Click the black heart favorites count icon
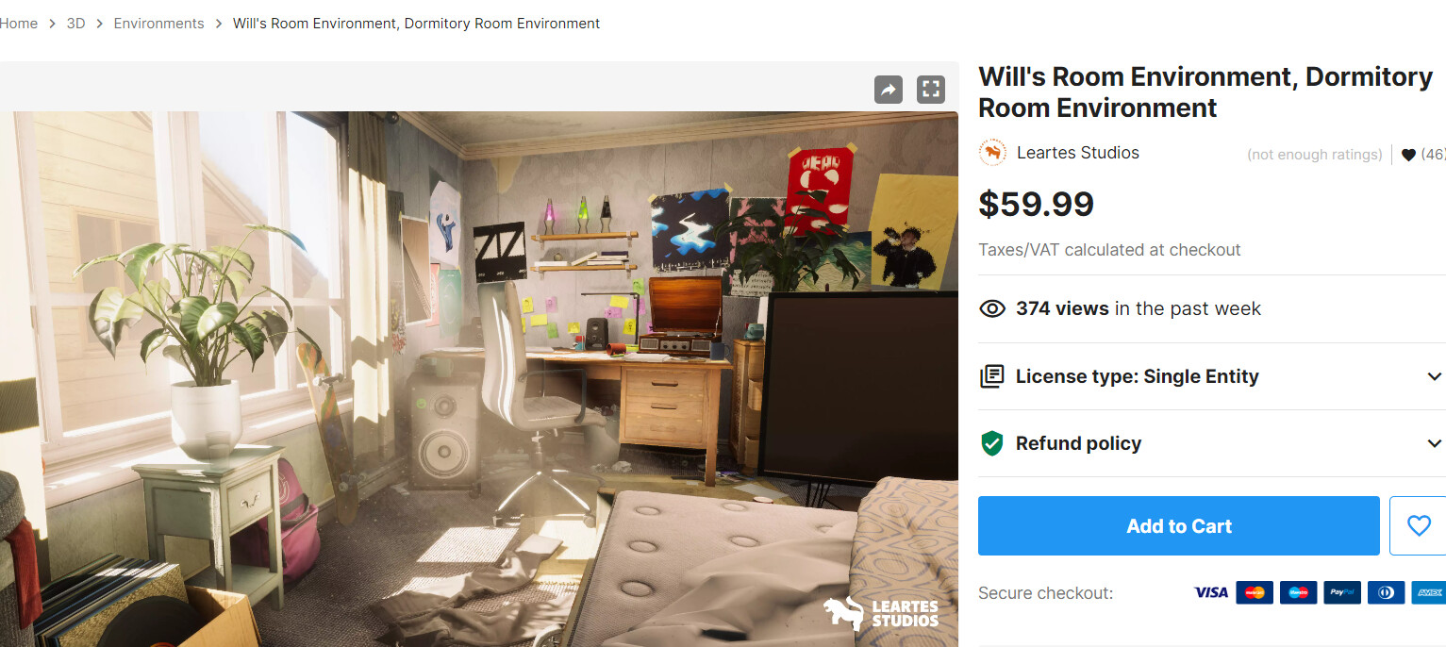Viewport: 1446px width, 647px height. coord(1408,155)
